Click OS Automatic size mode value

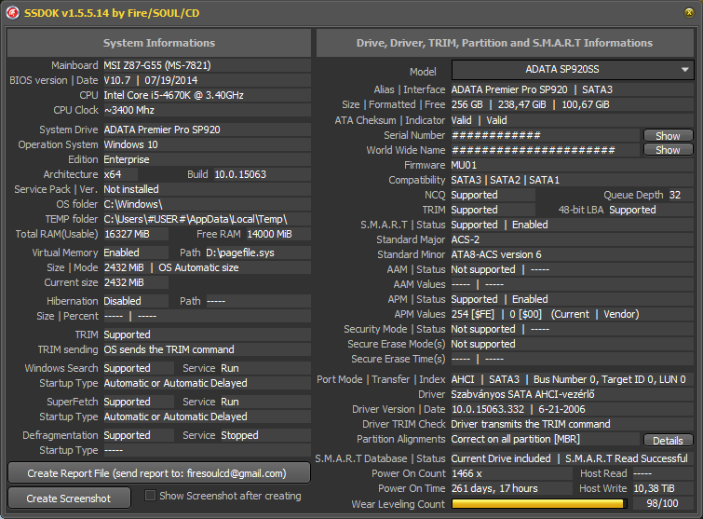coord(198,267)
